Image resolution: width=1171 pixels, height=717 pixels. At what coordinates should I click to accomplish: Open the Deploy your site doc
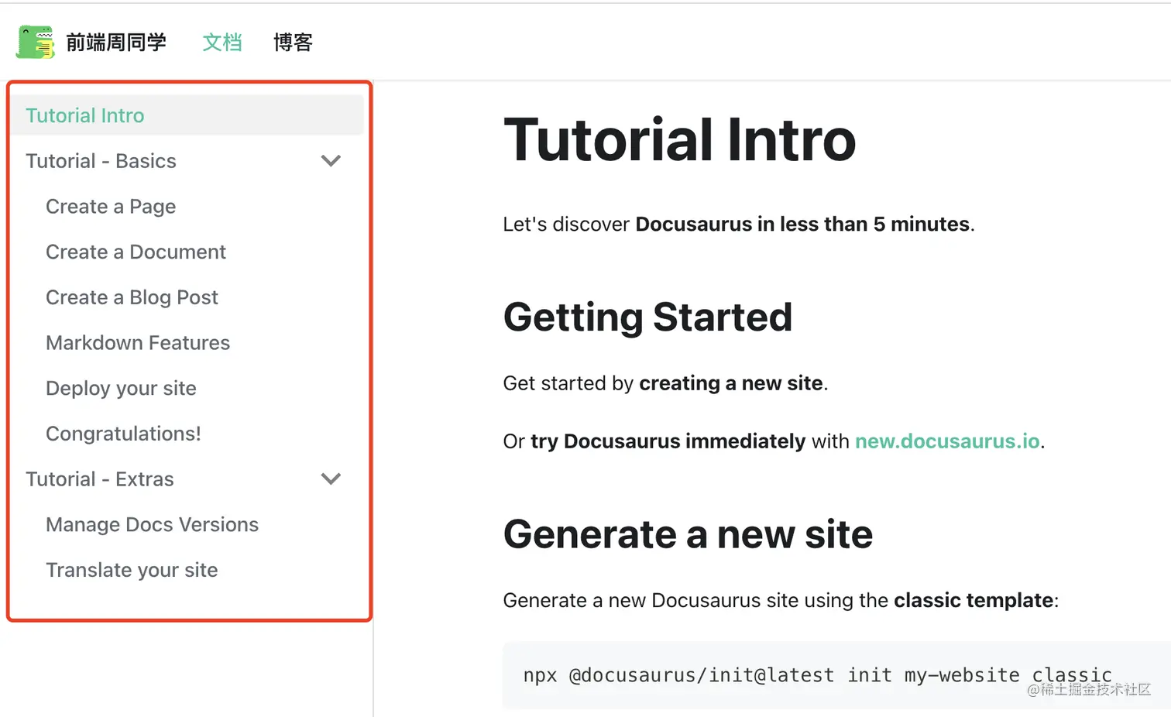click(x=121, y=388)
